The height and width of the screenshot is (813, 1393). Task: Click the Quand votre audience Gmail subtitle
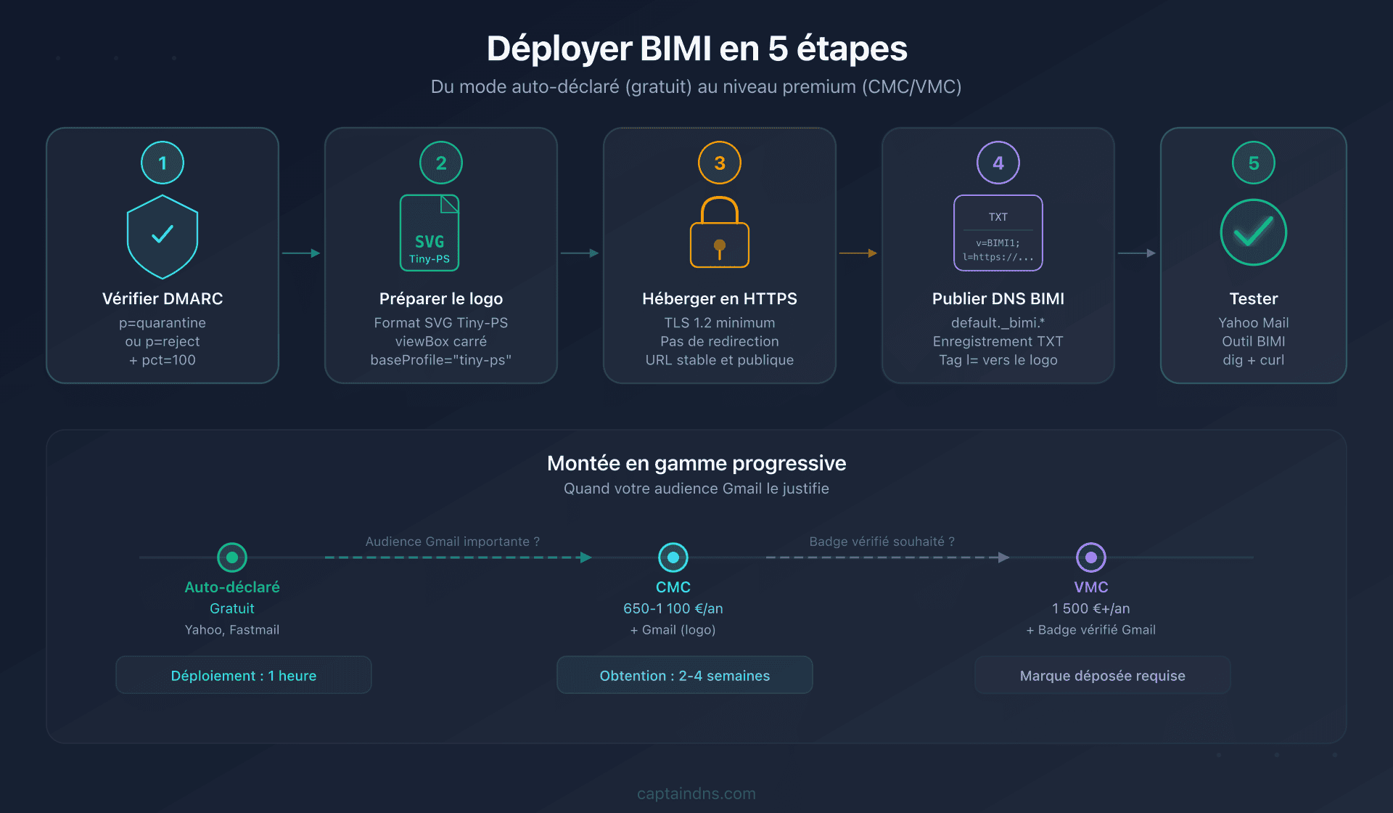[x=696, y=489]
